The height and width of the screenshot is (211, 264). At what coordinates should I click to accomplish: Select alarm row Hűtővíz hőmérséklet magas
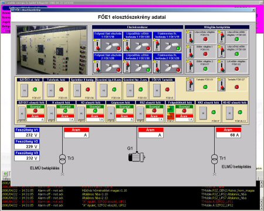(131, 190)
